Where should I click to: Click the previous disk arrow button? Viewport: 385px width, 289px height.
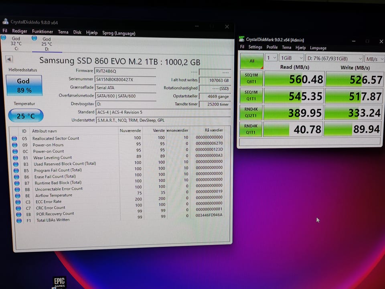pyautogui.click(x=9, y=59)
